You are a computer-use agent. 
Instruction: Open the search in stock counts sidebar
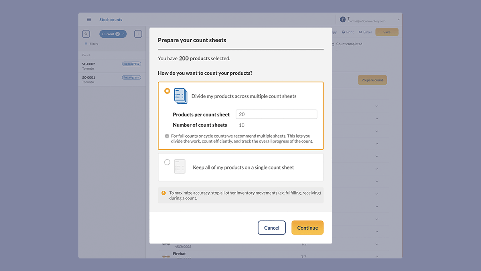[86, 34]
